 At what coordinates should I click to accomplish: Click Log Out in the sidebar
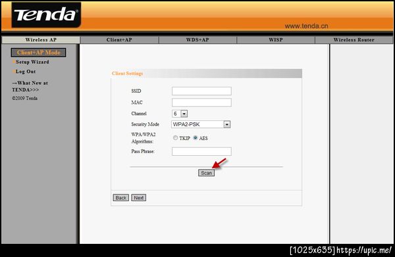26,72
